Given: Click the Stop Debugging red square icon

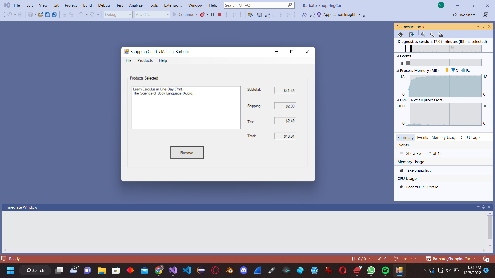Looking at the screenshot, I should pyautogui.click(x=220, y=15).
